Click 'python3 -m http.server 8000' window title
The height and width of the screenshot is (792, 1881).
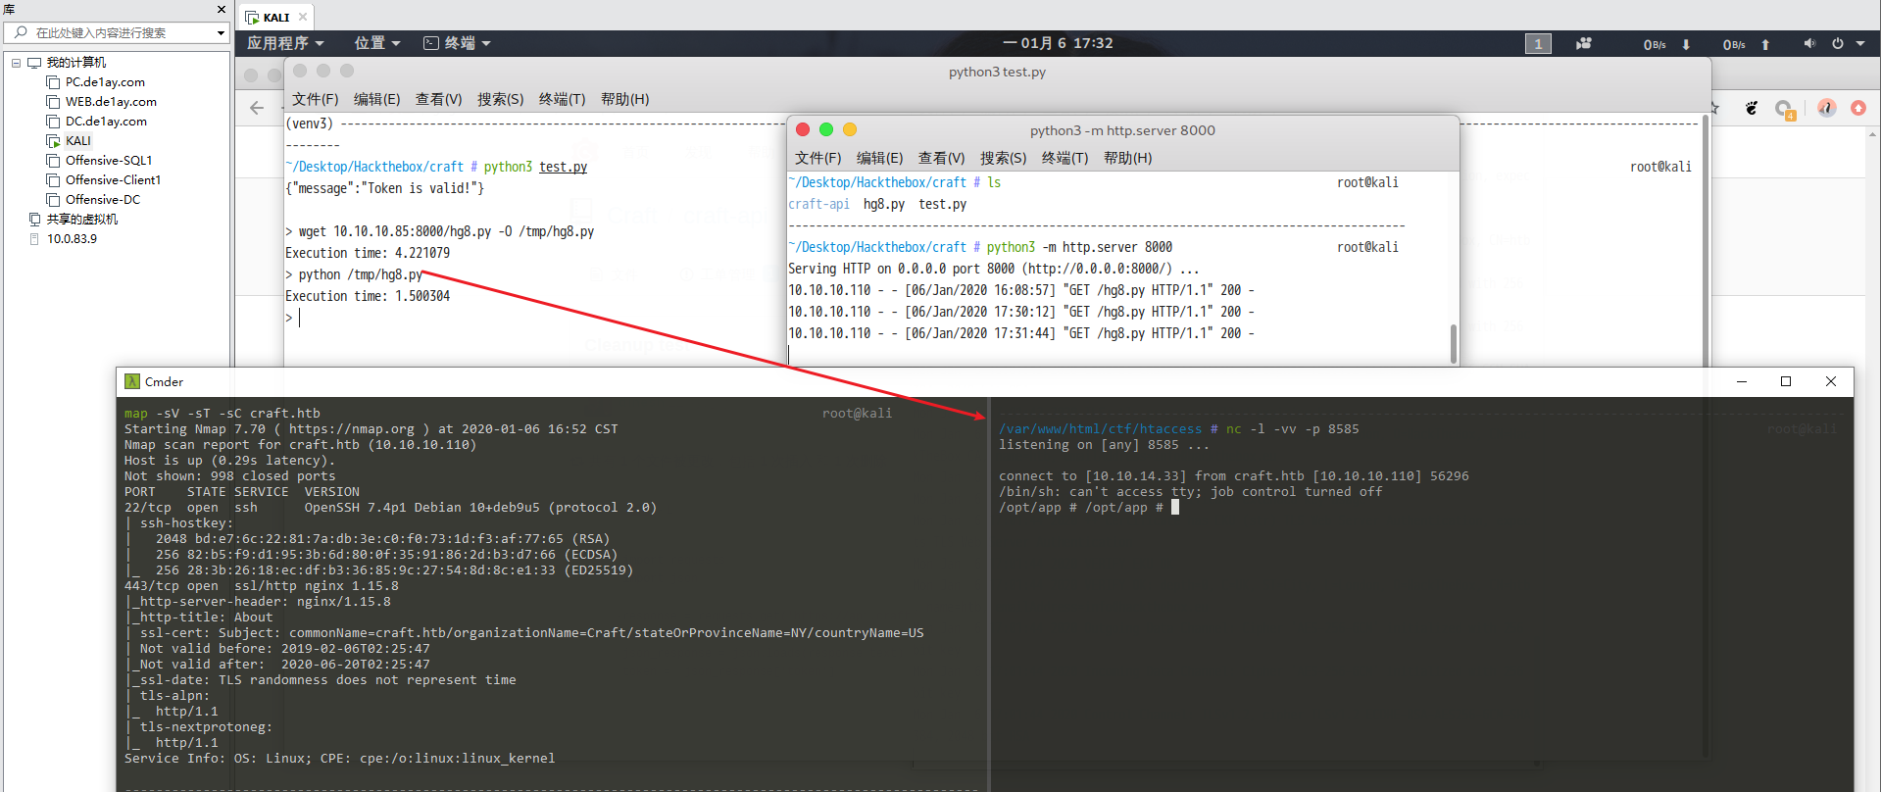click(1122, 130)
